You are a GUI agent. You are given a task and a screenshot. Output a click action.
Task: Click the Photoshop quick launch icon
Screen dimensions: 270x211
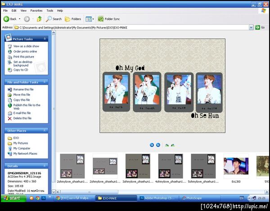44,198
